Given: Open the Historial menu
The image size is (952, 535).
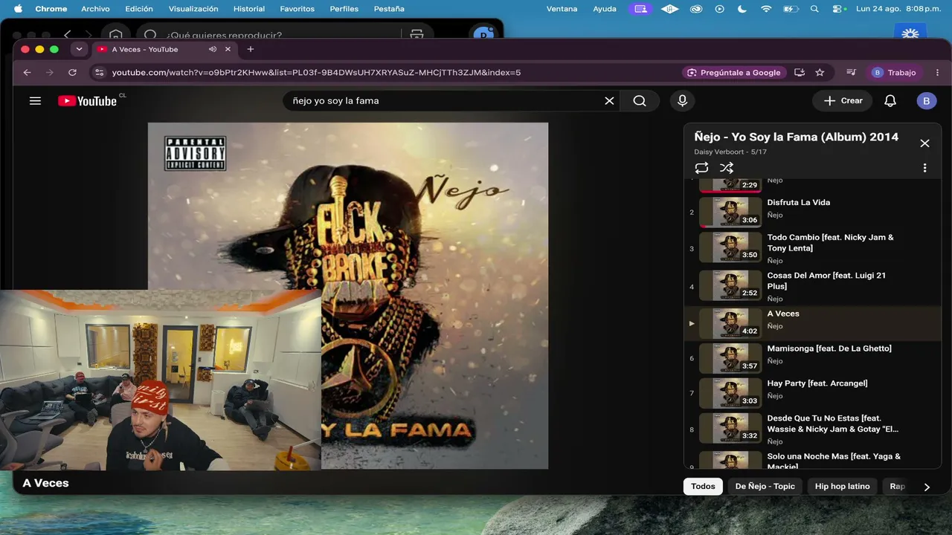Looking at the screenshot, I should coord(249,9).
